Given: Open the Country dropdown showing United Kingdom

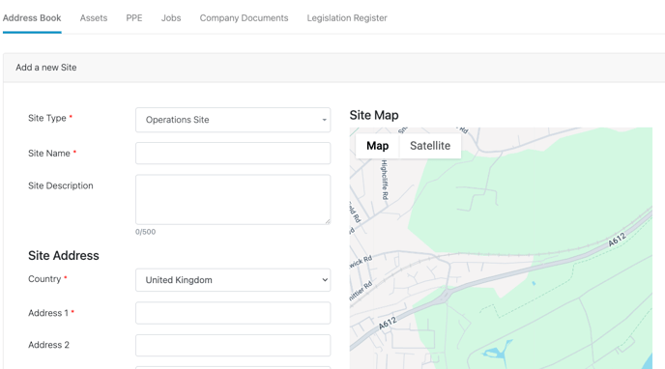Looking at the screenshot, I should click(233, 280).
